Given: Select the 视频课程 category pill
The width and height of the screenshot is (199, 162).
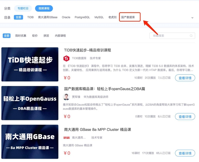Looking at the screenshot, I should (44, 9).
